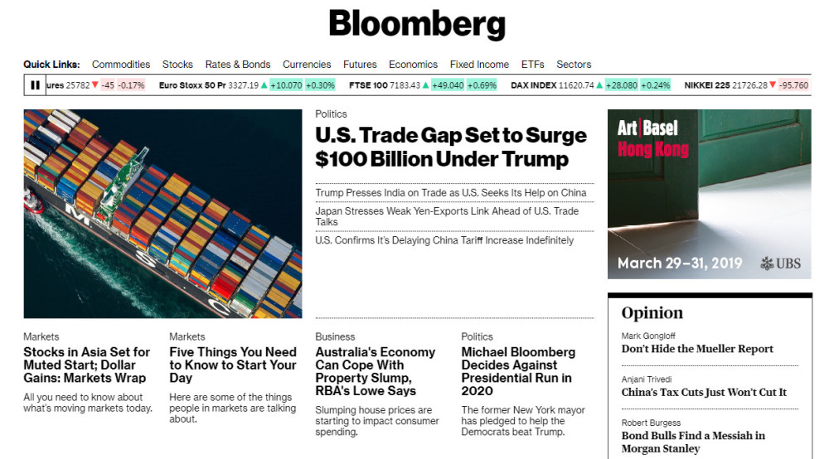Open Trump Presses India on Trade story
This screenshot has width=829, height=459.
tap(451, 193)
